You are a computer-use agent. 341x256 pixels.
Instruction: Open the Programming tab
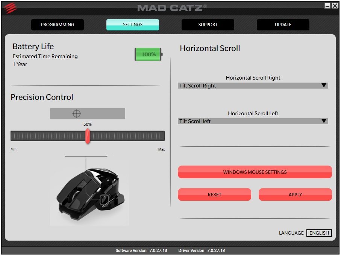(58, 25)
